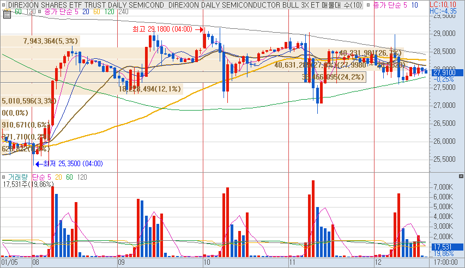465x268 pixels.
Task: Click the 0(0.0%) volume profile label
Action: click(15, 113)
